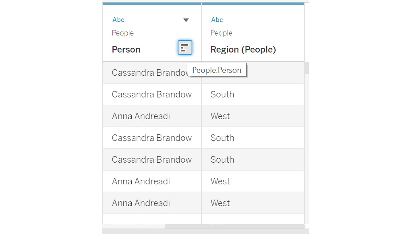Select the Cassandra Brandow cell in the second row
The image size is (411, 234).
(152, 94)
